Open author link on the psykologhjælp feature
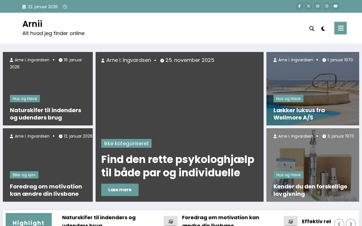362x226 pixels. tap(126, 60)
